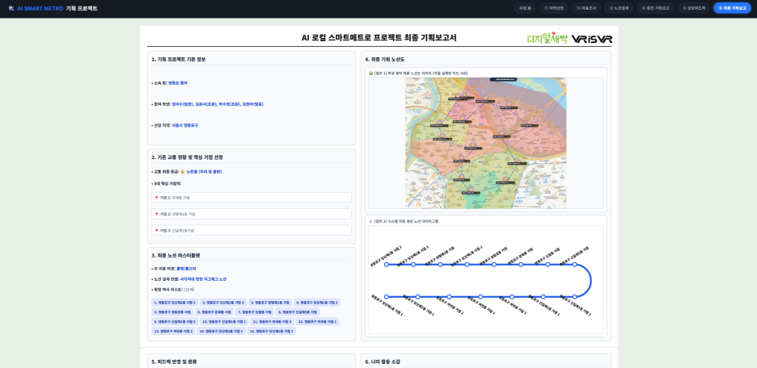Click the 디지털새싹 logo
The image size is (757, 368).
548,38
